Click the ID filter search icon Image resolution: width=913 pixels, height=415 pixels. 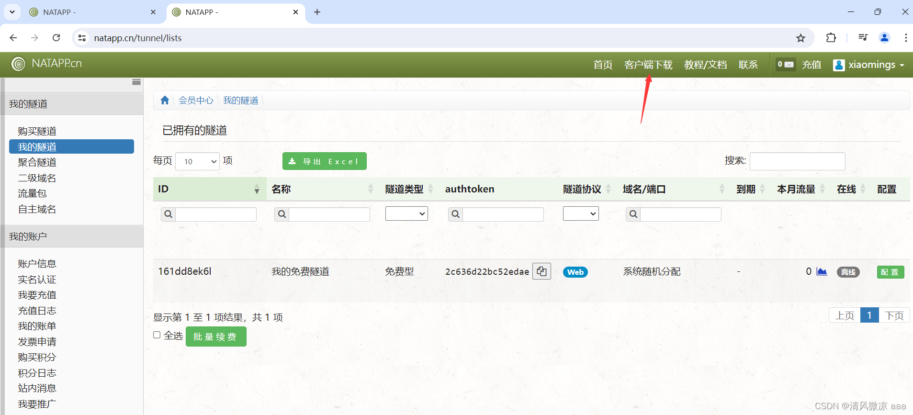click(x=169, y=214)
